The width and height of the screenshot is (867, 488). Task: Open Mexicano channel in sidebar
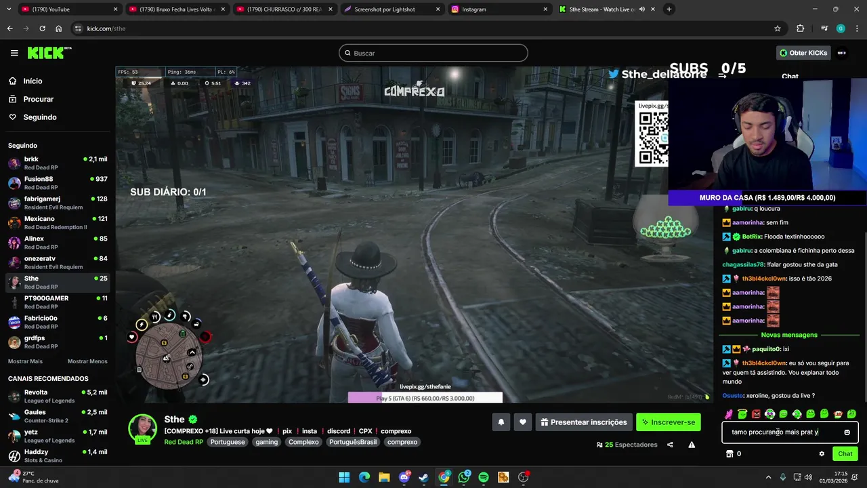click(58, 223)
